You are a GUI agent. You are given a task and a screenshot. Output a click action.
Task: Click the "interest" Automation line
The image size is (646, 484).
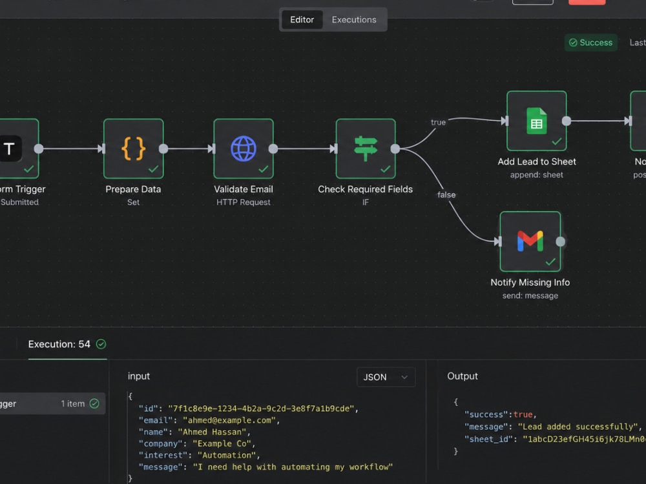(x=200, y=455)
